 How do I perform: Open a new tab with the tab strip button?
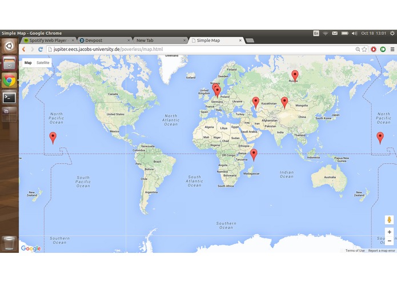coord(250,41)
